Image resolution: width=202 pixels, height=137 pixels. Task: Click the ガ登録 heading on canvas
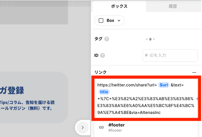tap(12, 91)
